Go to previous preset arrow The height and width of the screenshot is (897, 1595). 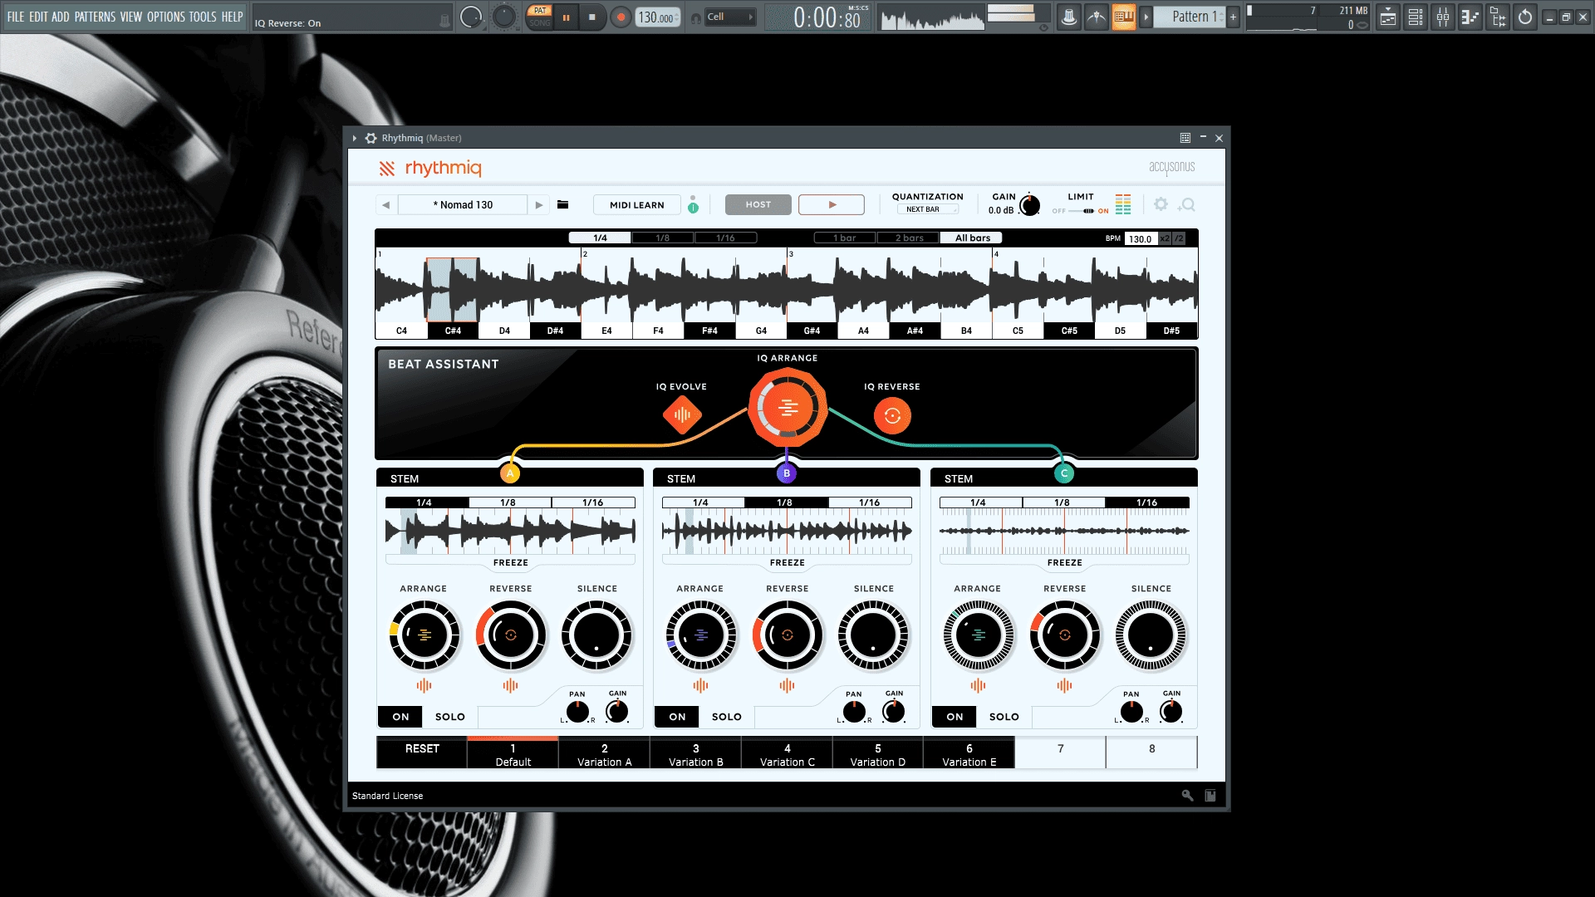coord(385,204)
